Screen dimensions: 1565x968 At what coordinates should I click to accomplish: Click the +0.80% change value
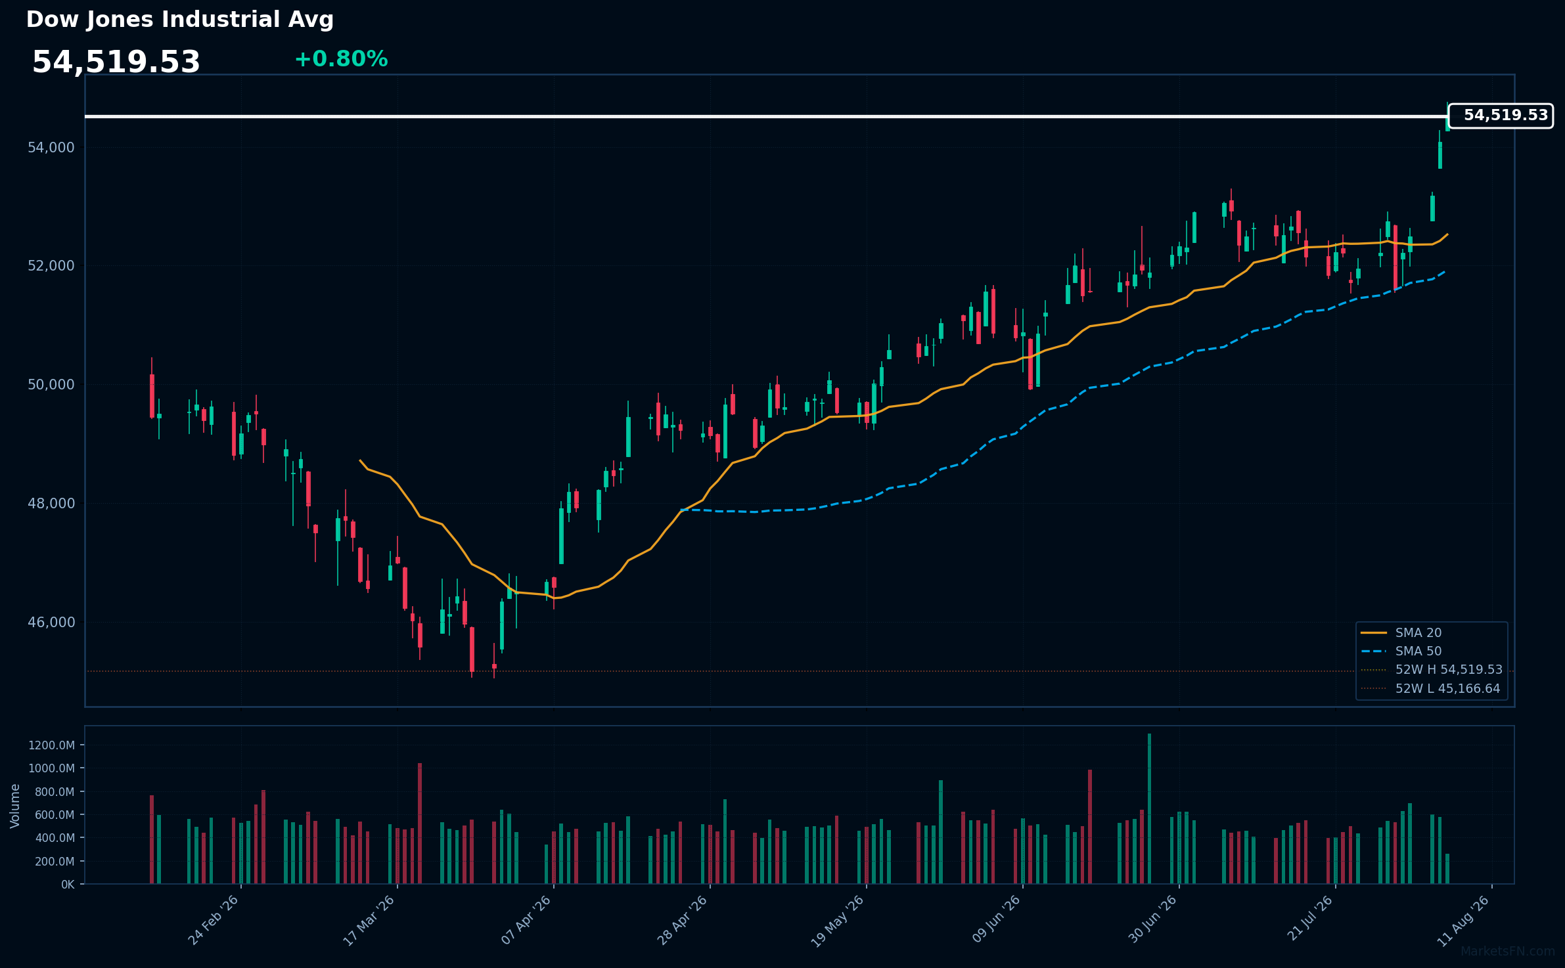(341, 59)
